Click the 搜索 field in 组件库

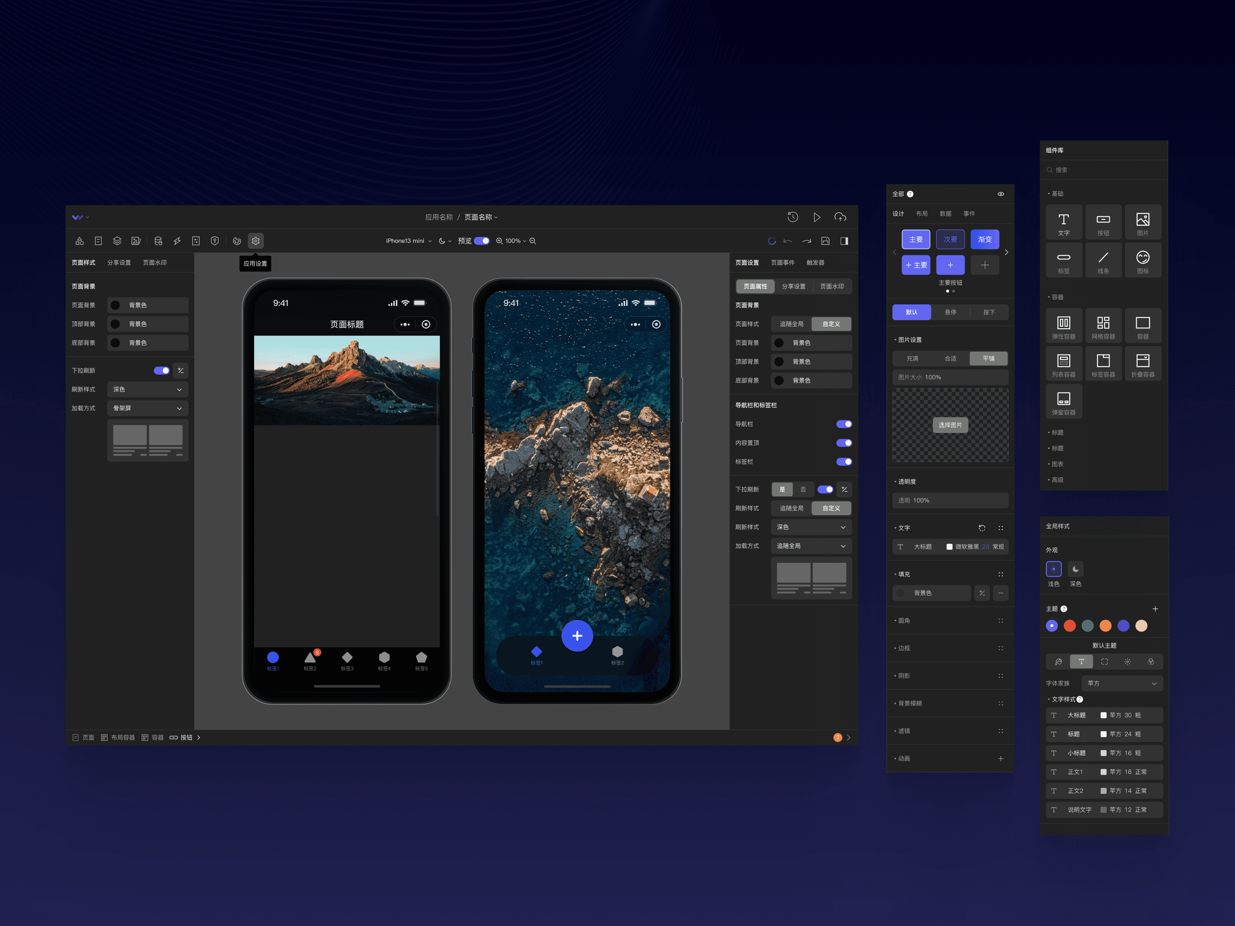1104,170
